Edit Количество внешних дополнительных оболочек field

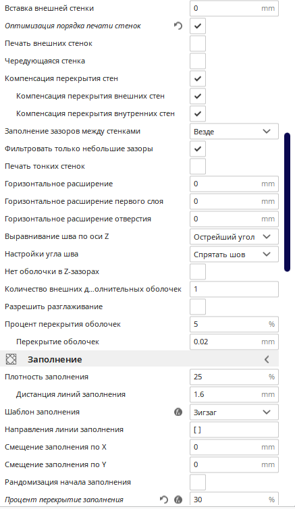pyautogui.click(x=234, y=289)
